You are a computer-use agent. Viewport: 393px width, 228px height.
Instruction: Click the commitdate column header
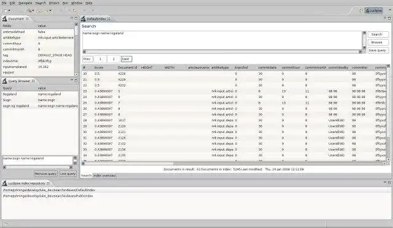click(268, 67)
